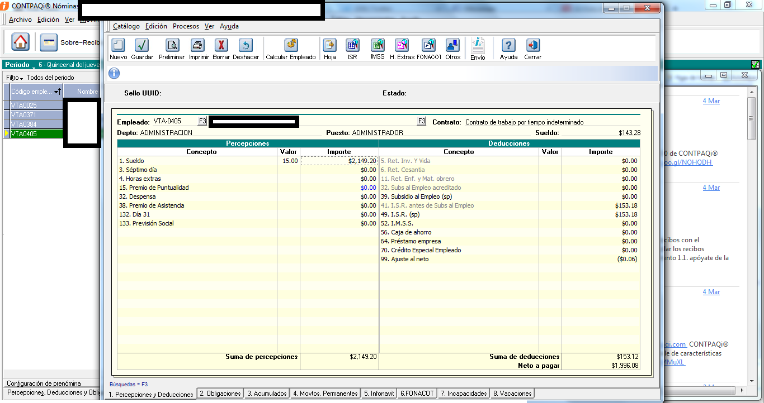
Task: Open the Catálogo menu
Action: tap(126, 26)
